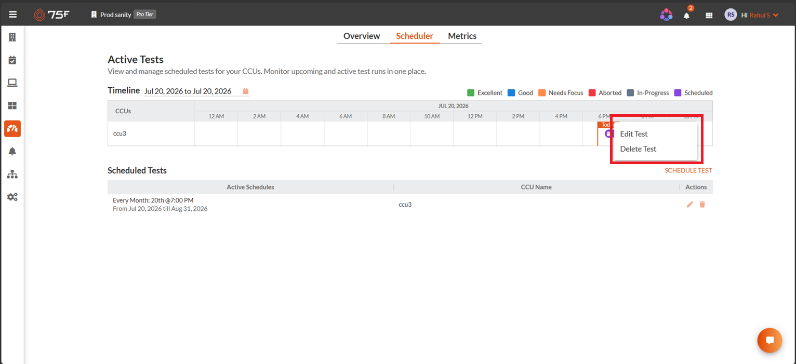796x364 pixels.
Task: Open the chat support button
Action: coord(770,341)
